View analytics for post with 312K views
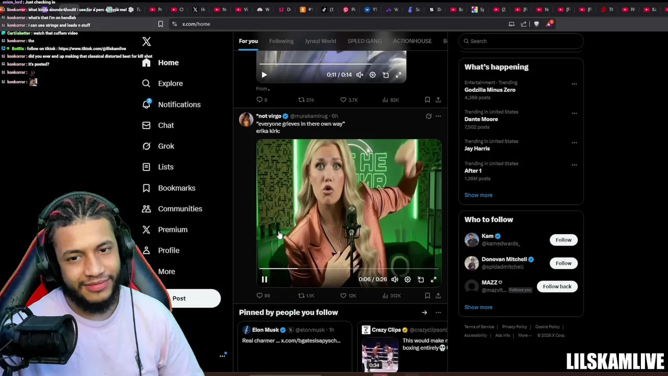 pyautogui.click(x=391, y=296)
